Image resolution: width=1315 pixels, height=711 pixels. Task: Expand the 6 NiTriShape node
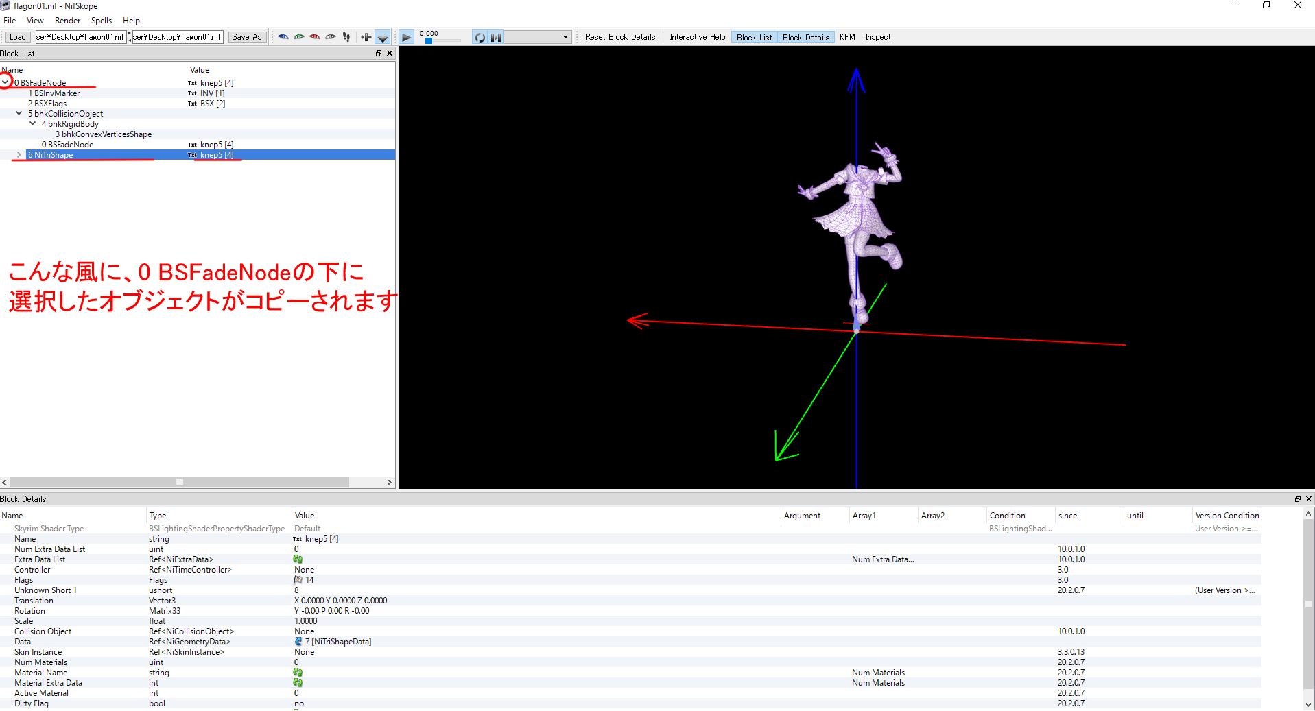tap(19, 155)
